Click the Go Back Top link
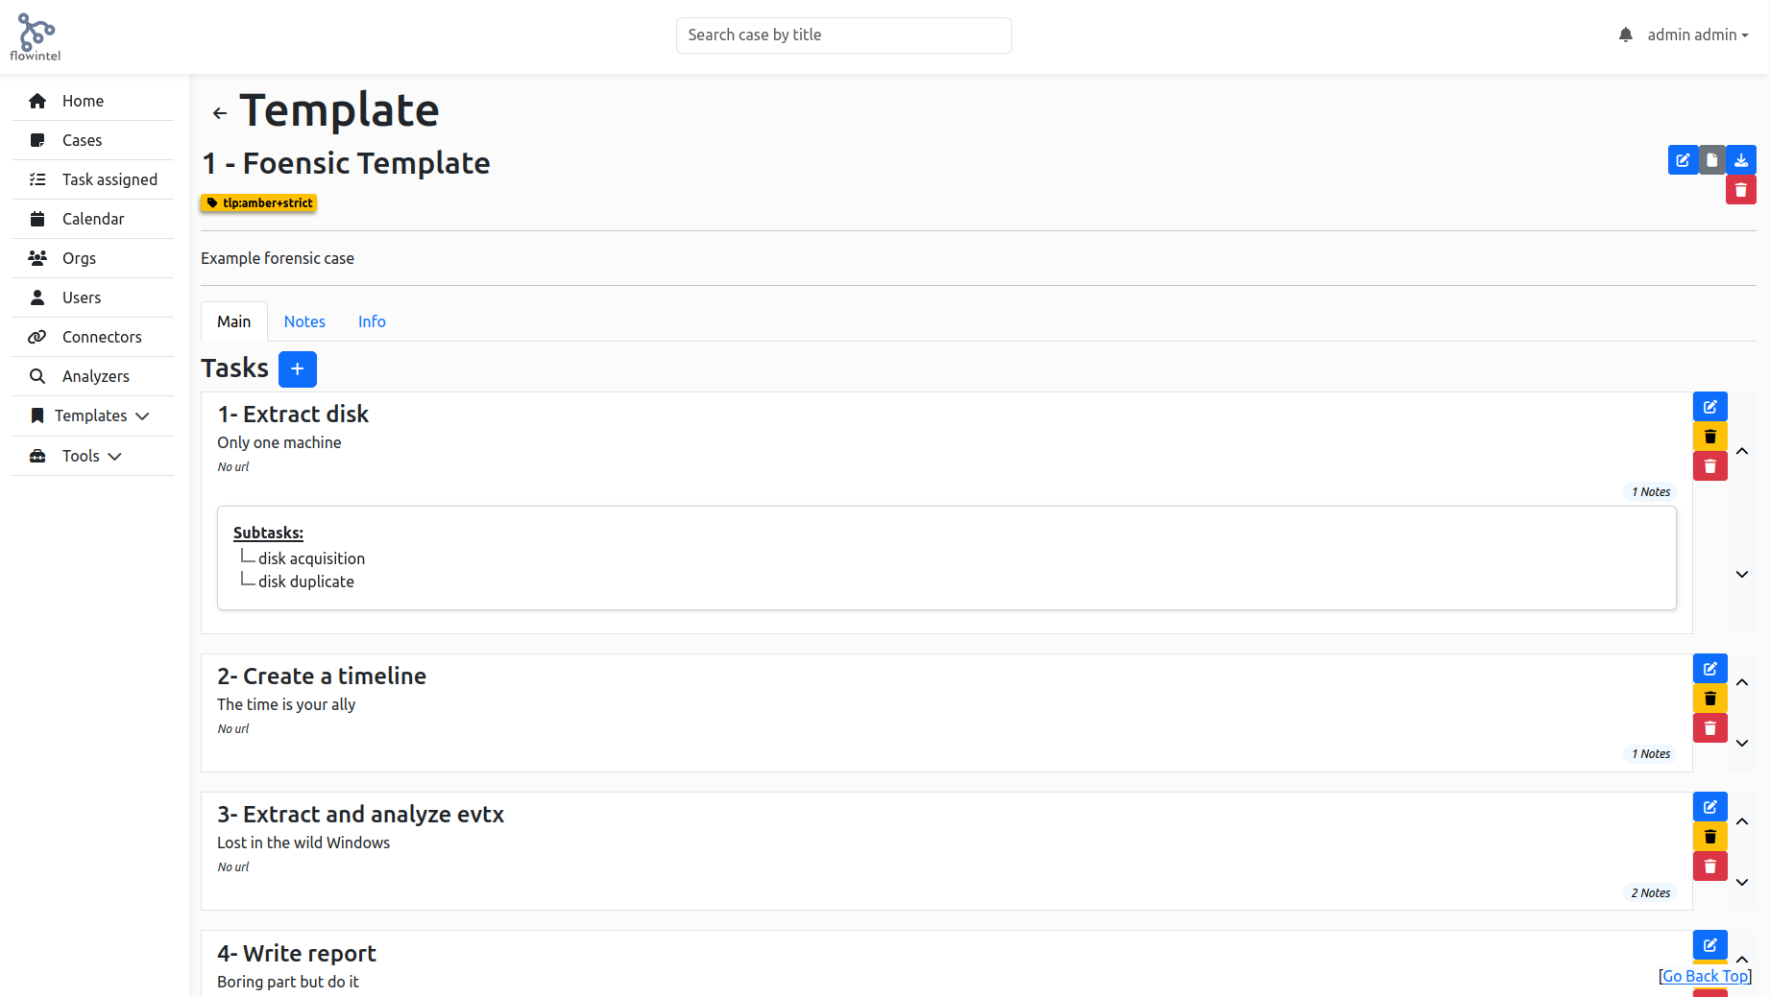The image size is (1770, 997). [1706, 976]
